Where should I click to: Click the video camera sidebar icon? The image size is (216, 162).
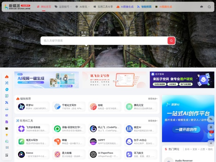click(x=7, y=129)
